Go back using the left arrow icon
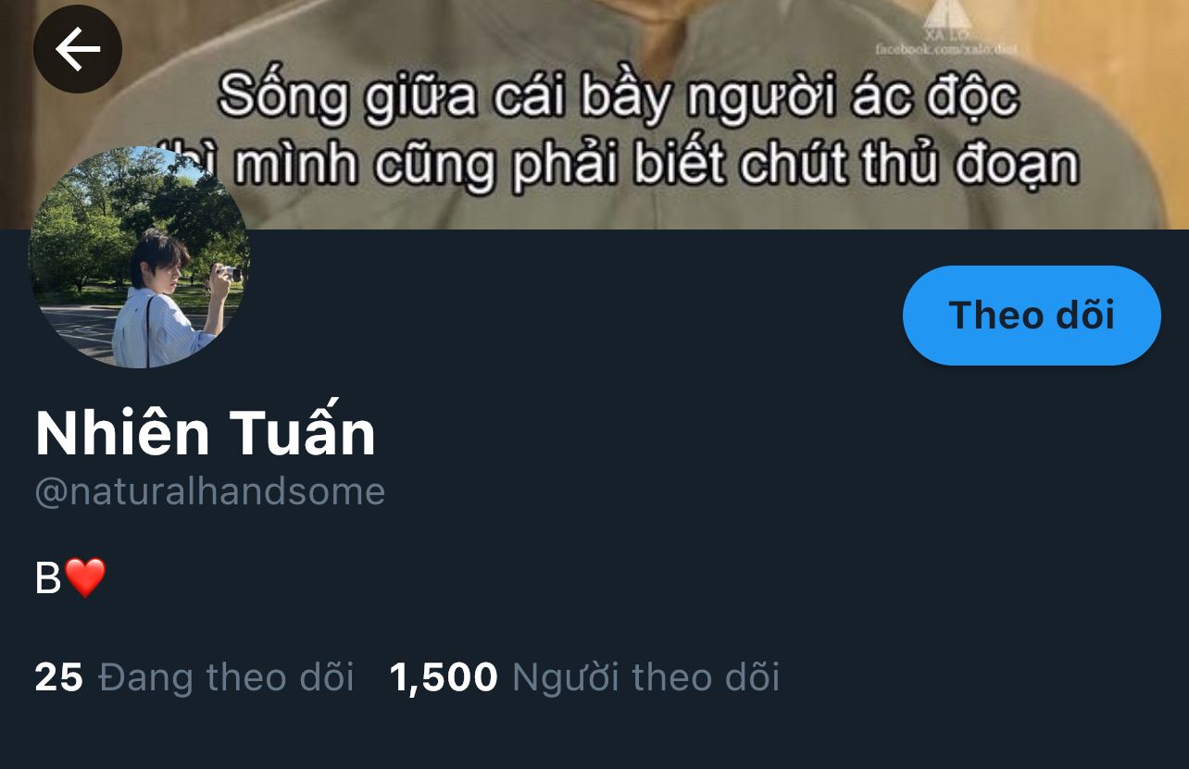This screenshot has width=1189, height=769. 78,49
